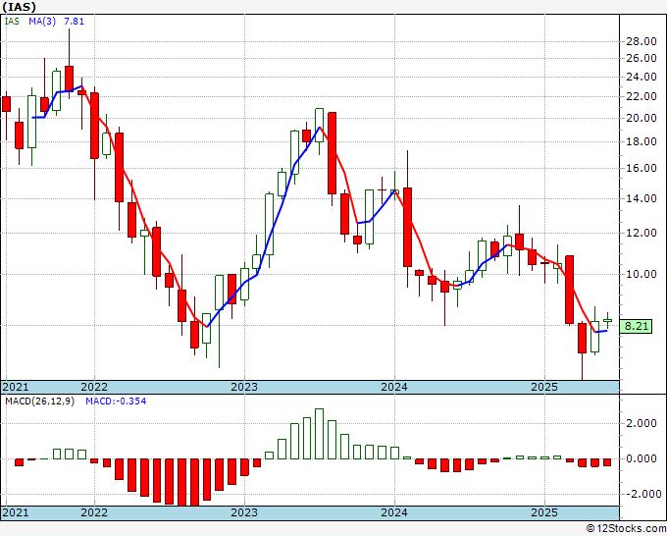The height and width of the screenshot is (536, 667).
Task: Click 2022 on the price chart timeline
Action: click(x=94, y=387)
